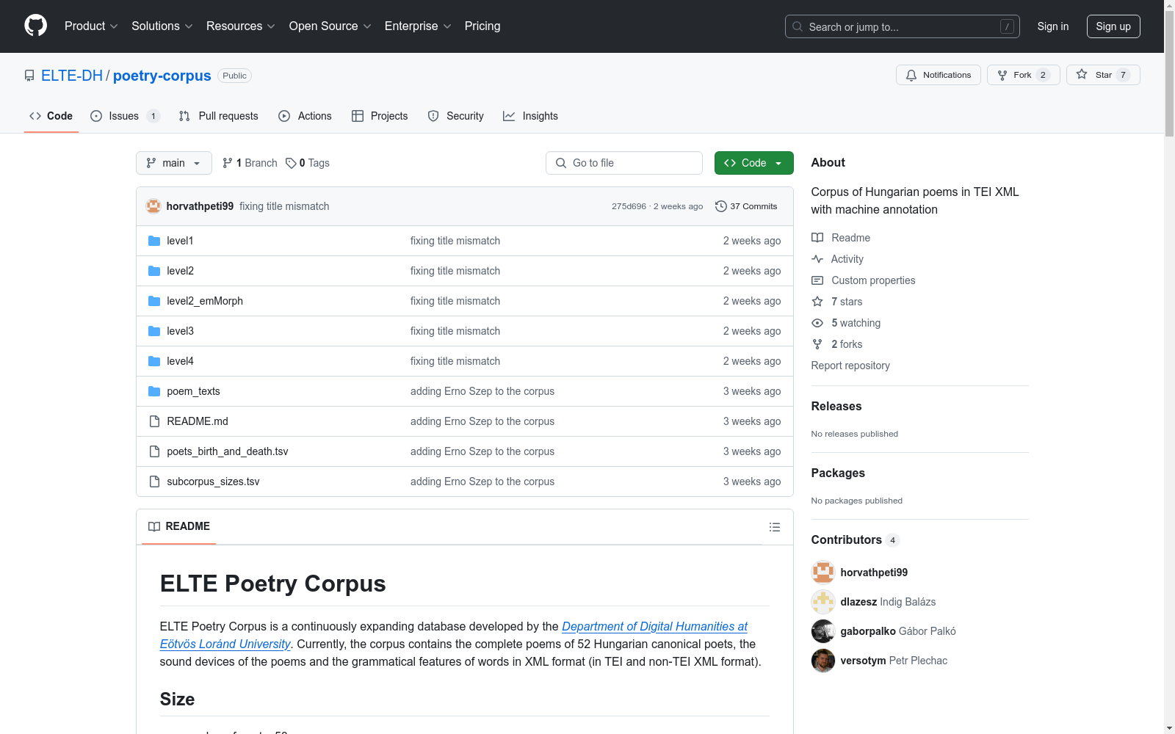Click the eye icon beside 5 watching
Screen dimensions: 1175x734
pyautogui.click(x=817, y=323)
